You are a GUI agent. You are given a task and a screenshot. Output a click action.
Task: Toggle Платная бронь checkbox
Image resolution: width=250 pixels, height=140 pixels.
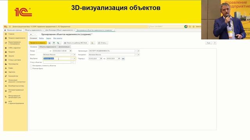click(x=31, y=68)
